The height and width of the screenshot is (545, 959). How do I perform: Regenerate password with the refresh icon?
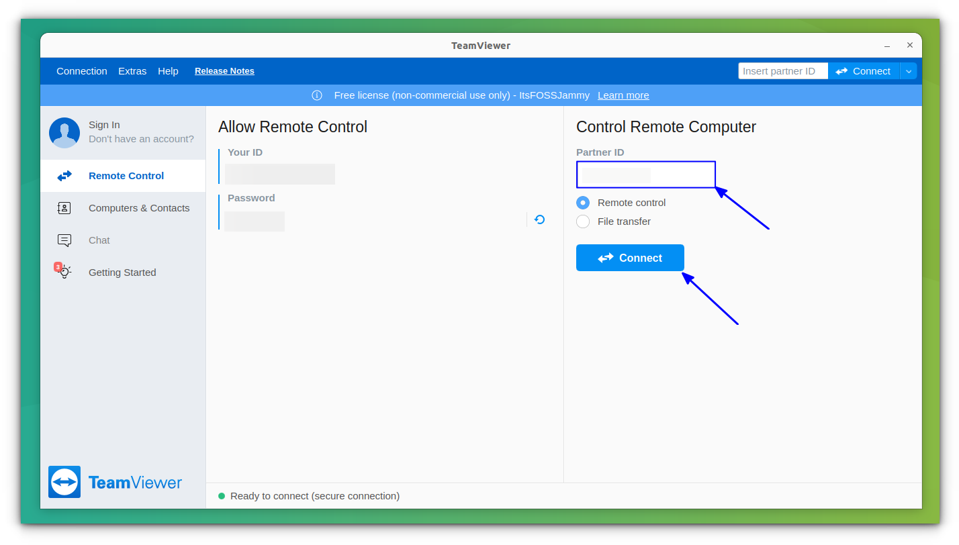538,219
